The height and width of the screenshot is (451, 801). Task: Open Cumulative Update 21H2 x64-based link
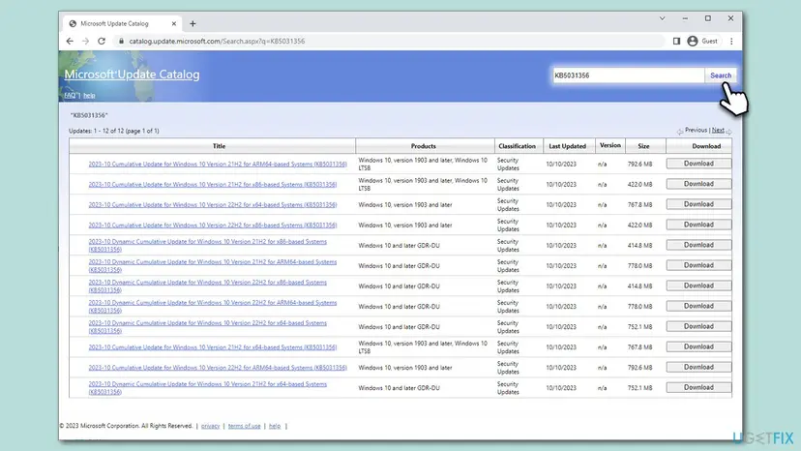(x=213, y=347)
